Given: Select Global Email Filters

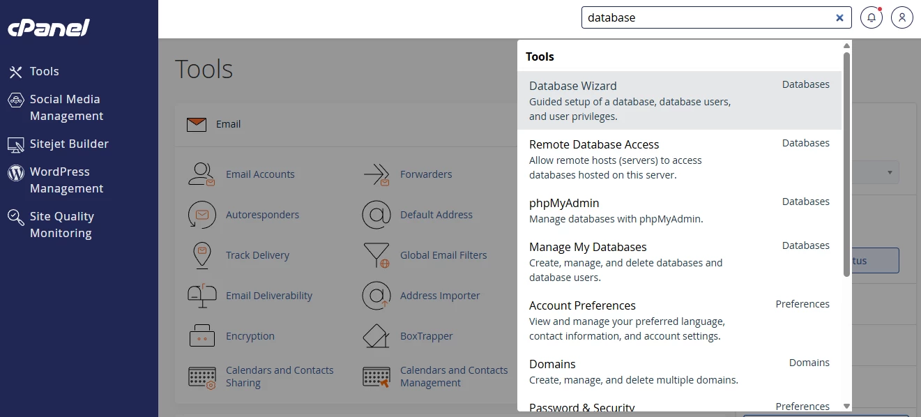Looking at the screenshot, I should click(443, 255).
